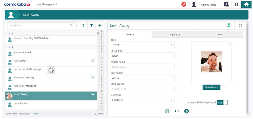Click the Upload Image button

(212, 87)
